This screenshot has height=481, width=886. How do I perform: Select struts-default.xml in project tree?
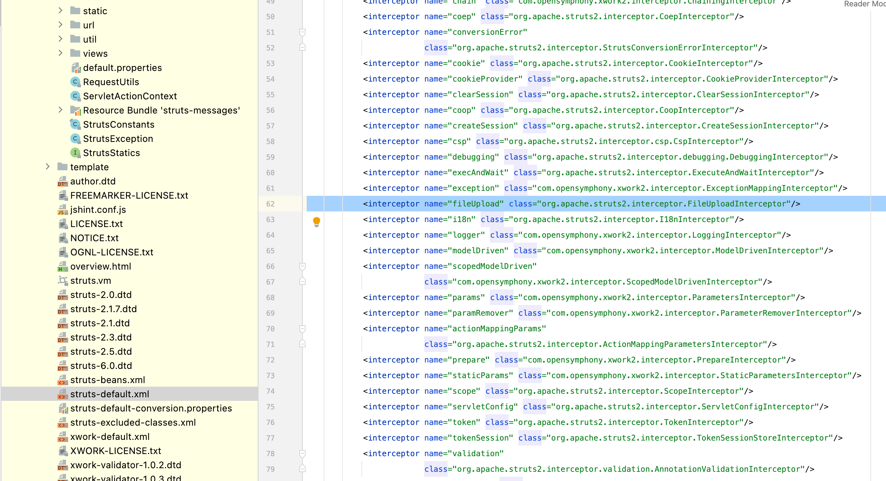tap(109, 394)
